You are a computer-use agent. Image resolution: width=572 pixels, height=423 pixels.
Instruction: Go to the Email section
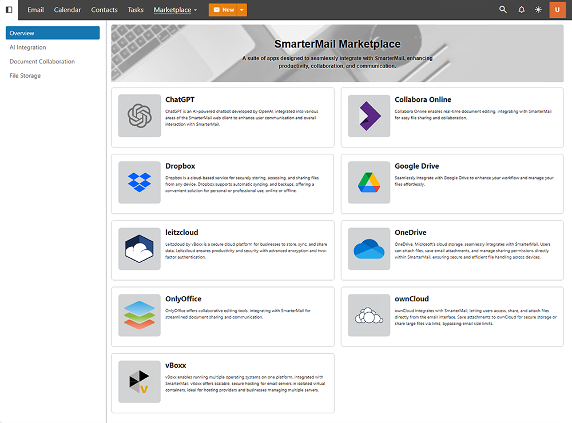click(35, 10)
